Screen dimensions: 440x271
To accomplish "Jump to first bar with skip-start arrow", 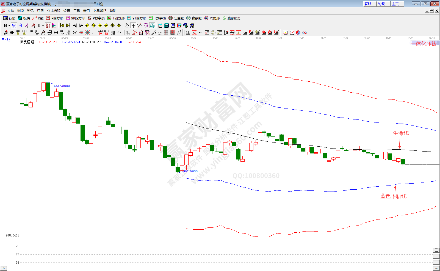I will point(62,25).
